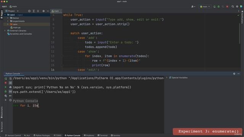Click main breadcrumb in navigation bar
This screenshot has height=137, width=244.
13,6
